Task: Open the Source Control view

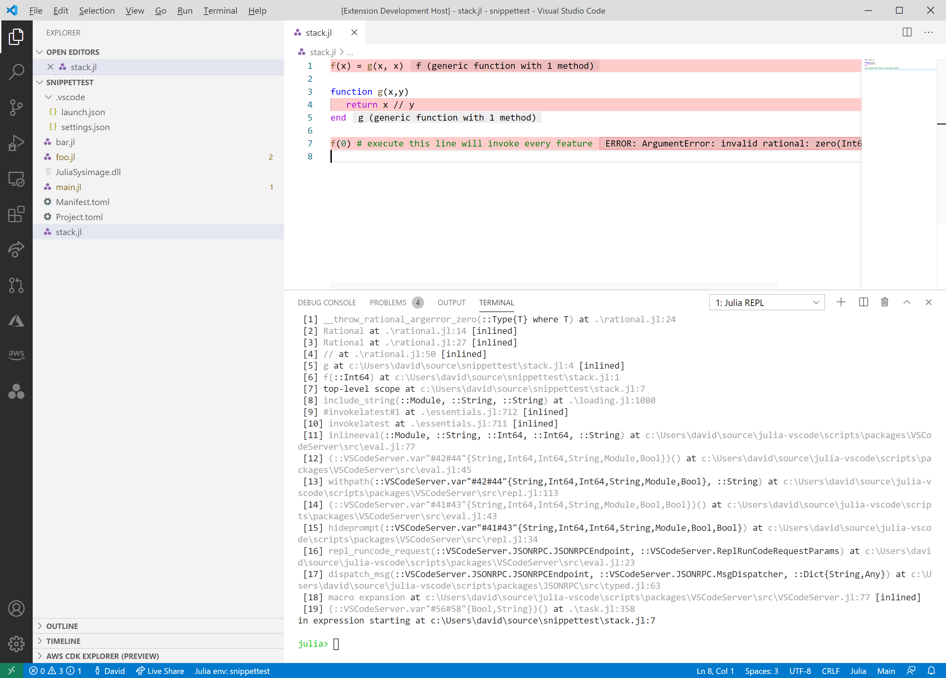Action: pyautogui.click(x=16, y=107)
